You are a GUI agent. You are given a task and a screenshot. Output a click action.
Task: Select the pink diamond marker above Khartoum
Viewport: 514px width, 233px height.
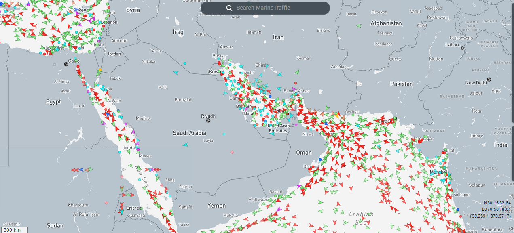[106, 202]
